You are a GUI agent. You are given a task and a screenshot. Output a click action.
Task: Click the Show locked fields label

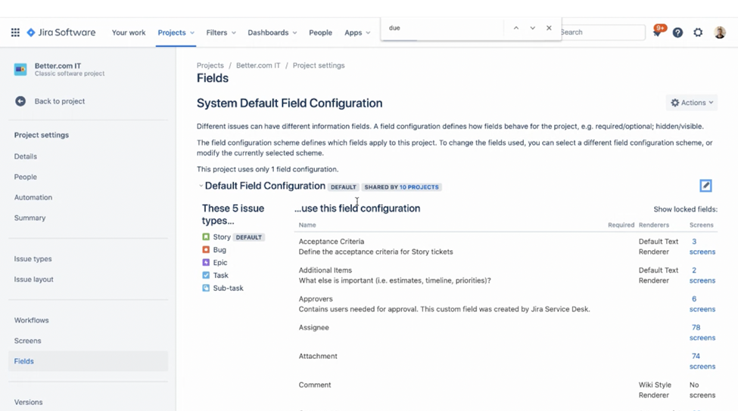(685, 209)
